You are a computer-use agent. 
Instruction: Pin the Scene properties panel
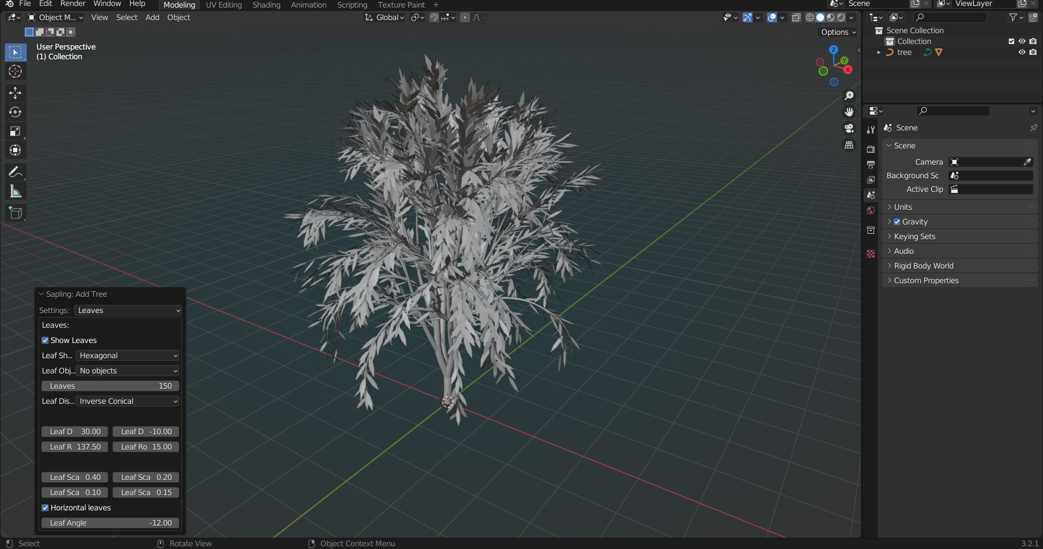(x=1033, y=128)
